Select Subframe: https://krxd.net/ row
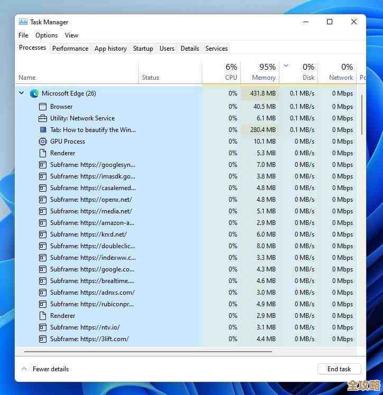Screen dimensions: 383x395 coord(186,234)
